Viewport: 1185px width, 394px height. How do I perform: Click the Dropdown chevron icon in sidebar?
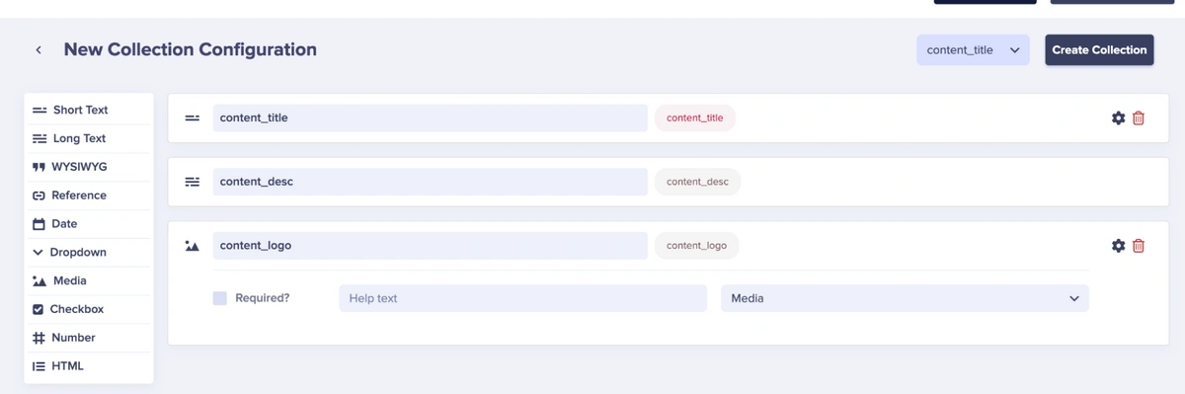point(39,253)
